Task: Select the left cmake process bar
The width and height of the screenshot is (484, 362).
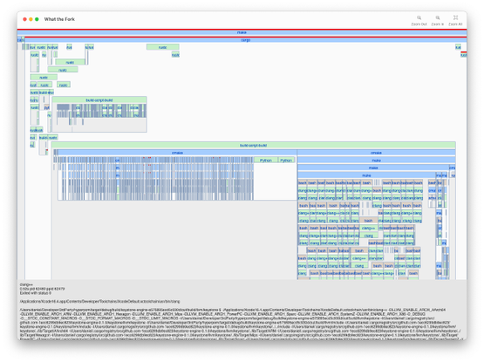Action: point(177,153)
